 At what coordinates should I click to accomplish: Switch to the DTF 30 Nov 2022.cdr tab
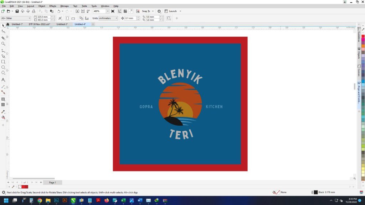(39, 24)
